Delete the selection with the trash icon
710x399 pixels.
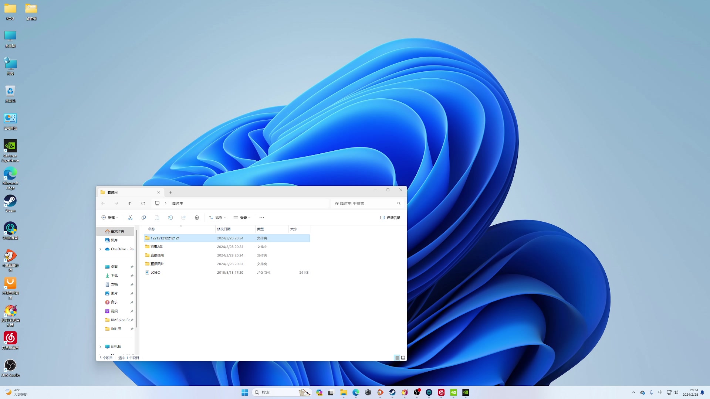pyautogui.click(x=197, y=218)
